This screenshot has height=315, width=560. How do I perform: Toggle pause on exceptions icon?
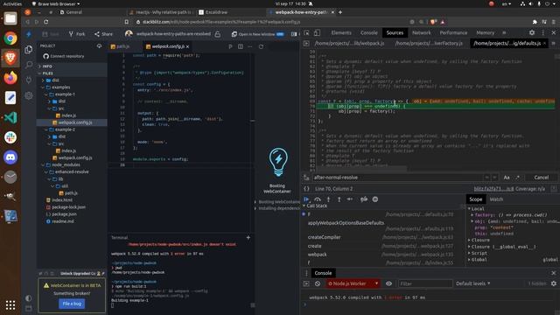coord(375,199)
